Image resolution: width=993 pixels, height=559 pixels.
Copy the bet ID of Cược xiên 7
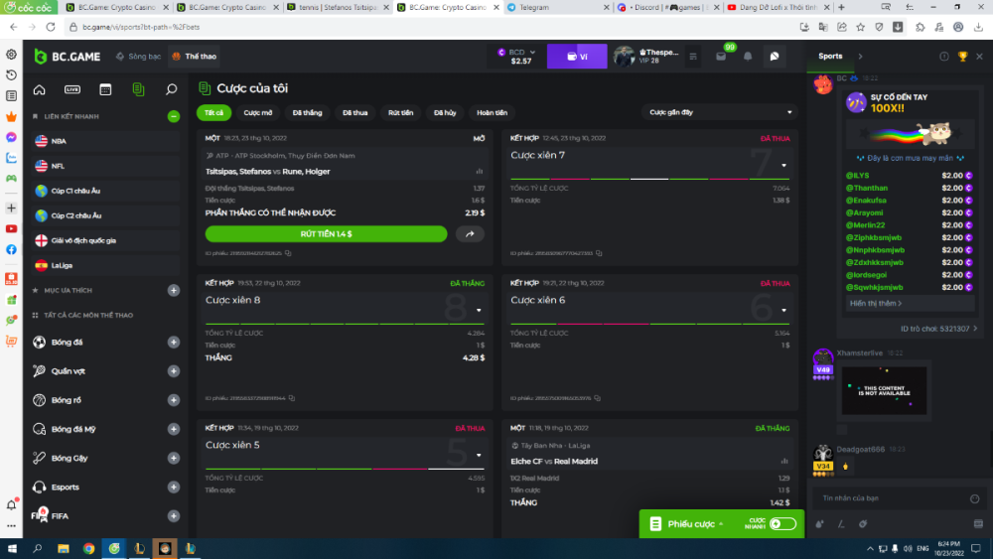[593, 253]
